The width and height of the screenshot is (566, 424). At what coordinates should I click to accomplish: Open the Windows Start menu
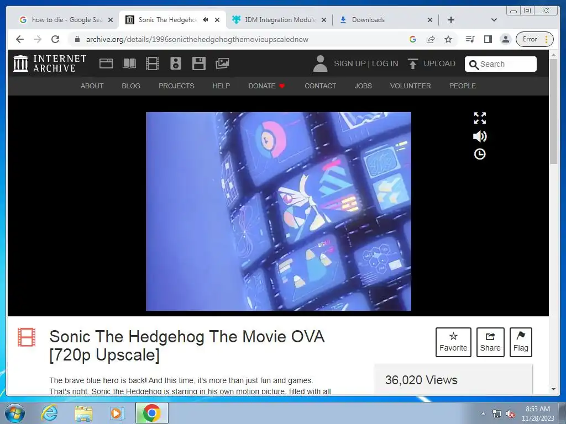click(x=15, y=413)
